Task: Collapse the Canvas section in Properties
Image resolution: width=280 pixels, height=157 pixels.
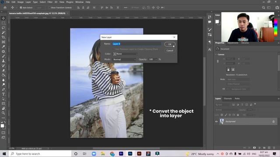Action: pos(216,55)
